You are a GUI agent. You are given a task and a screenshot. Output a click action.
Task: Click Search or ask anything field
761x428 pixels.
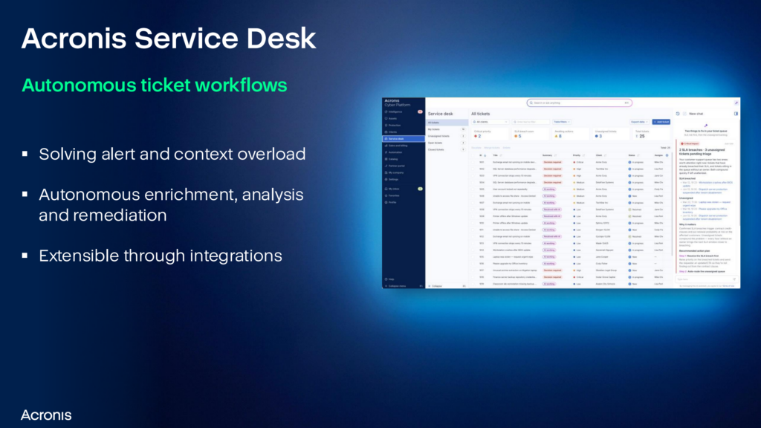tap(579, 103)
